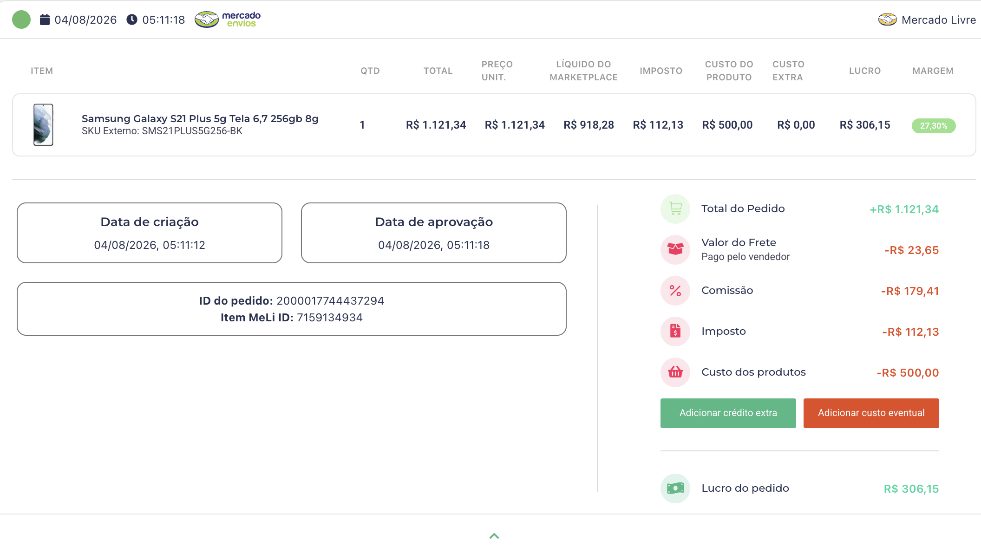Click the Data de criação card
The image size is (981, 547).
[150, 233]
